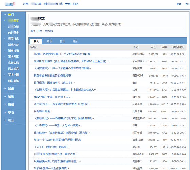Open thread 我叔守墓二十年
Viewport: 190px width, 170px height.
click(53, 97)
